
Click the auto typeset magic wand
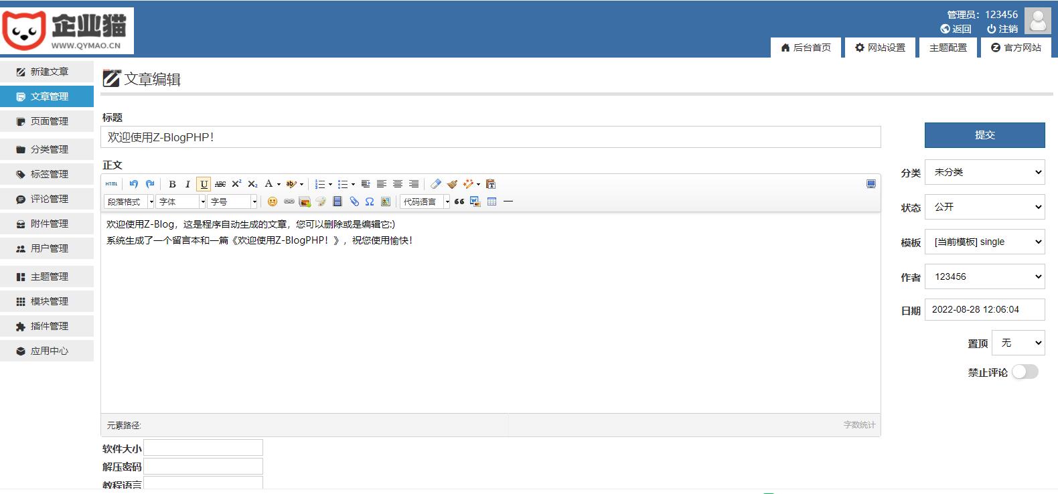point(468,184)
